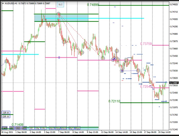The width and height of the screenshot is (179, 136).
Task: Click the MD2 button
Action: click(77, 128)
